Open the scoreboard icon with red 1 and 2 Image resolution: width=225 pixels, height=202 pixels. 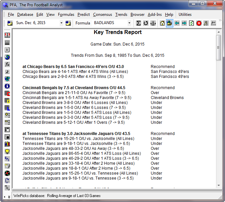point(7,35)
